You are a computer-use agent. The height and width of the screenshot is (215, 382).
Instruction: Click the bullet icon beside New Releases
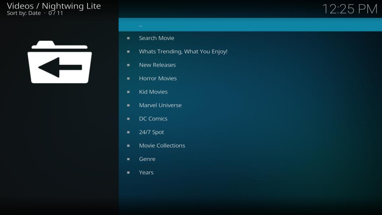(x=129, y=65)
